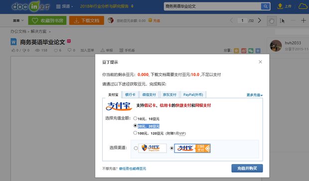Click the docin logo
Viewport: 309px width, 181px height.
click(x=31, y=6)
